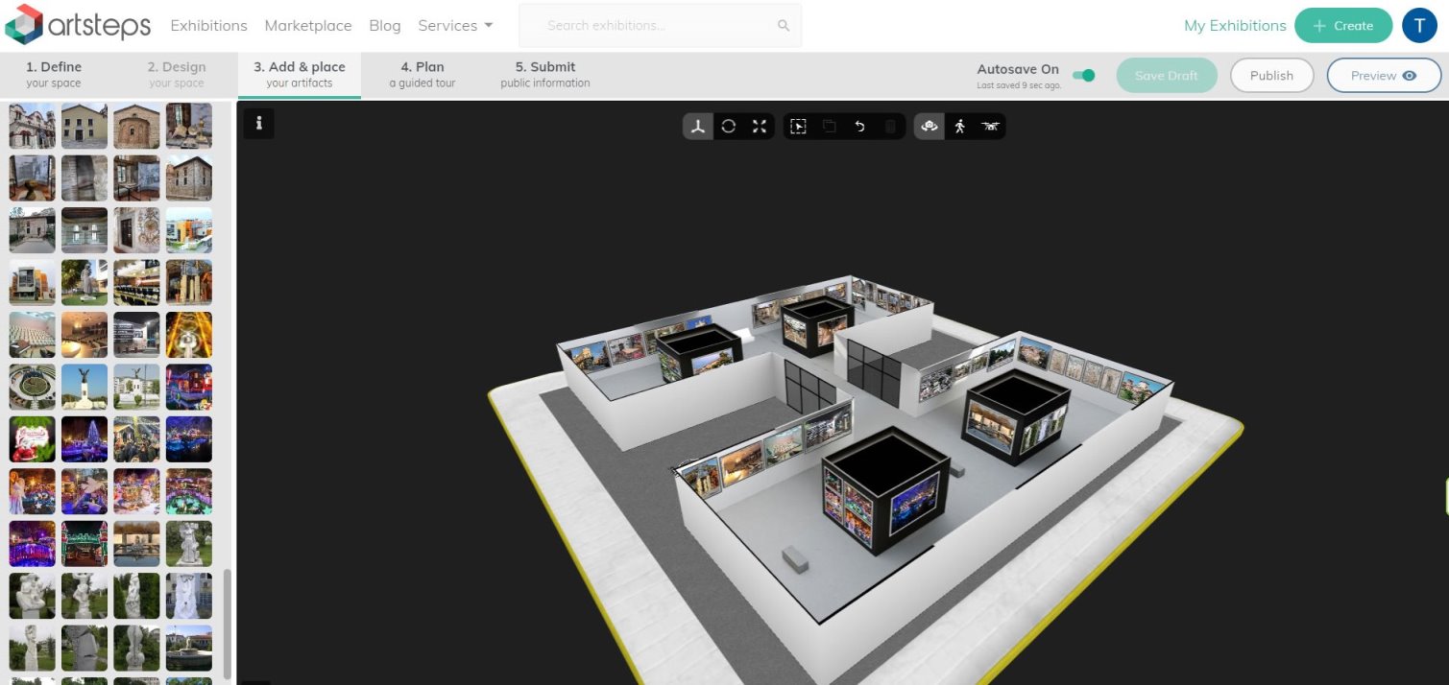Select the move/translate axes tool

click(x=698, y=127)
